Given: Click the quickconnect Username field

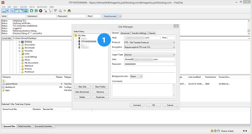Looking at the screenshot, I should point(47,16).
